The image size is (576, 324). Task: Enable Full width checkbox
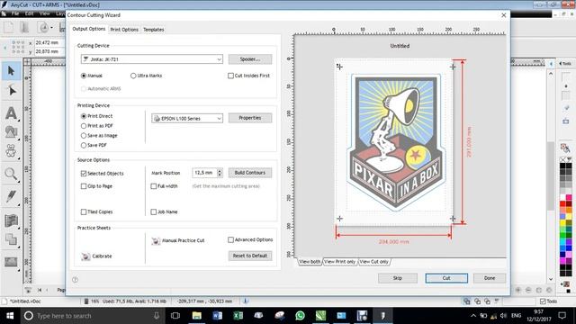(154, 186)
